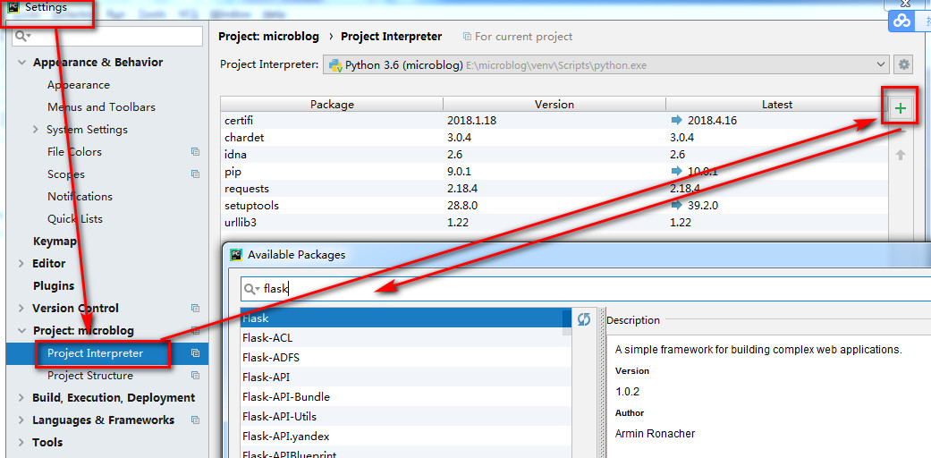Open Menus and Toolbars settings
The height and width of the screenshot is (458, 931).
coord(101,107)
